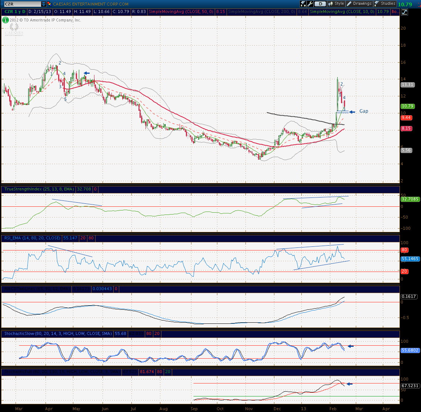Click the 81.674 StochasticFull header value
The image size is (421, 412).
point(147,372)
